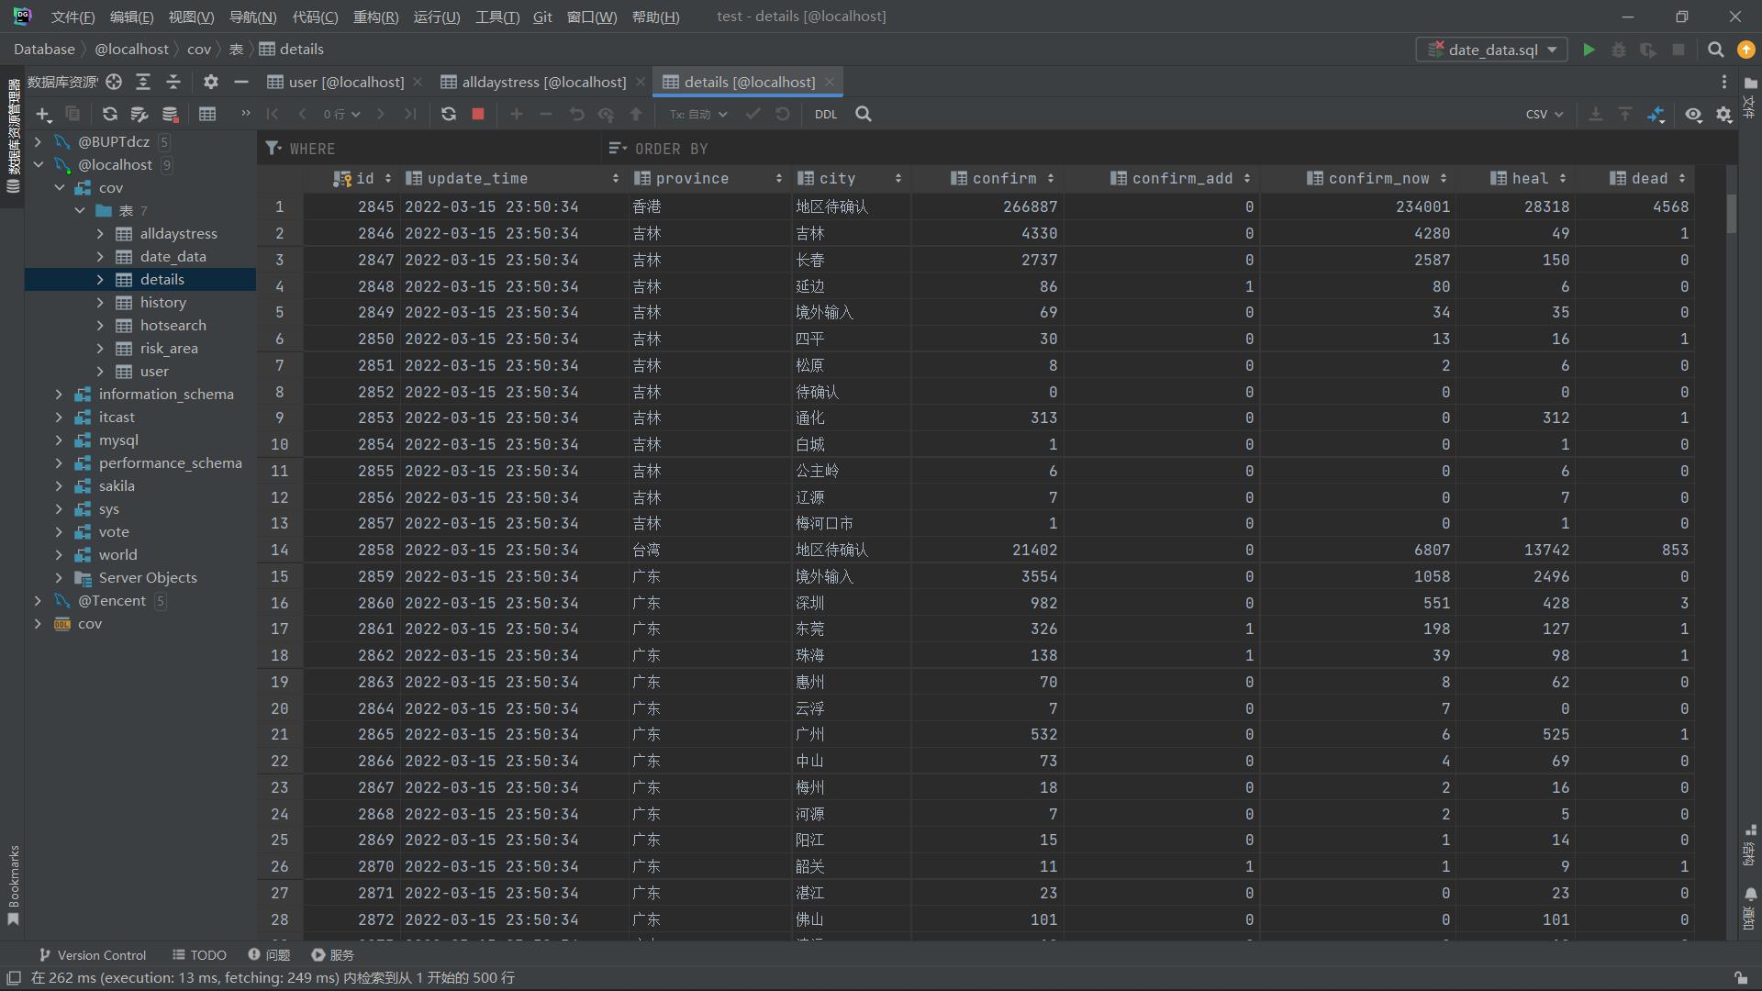Click the reload data icon in grid toolbar
The width and height of the screenshot is (1762, 991).
[x=448, y=114]
